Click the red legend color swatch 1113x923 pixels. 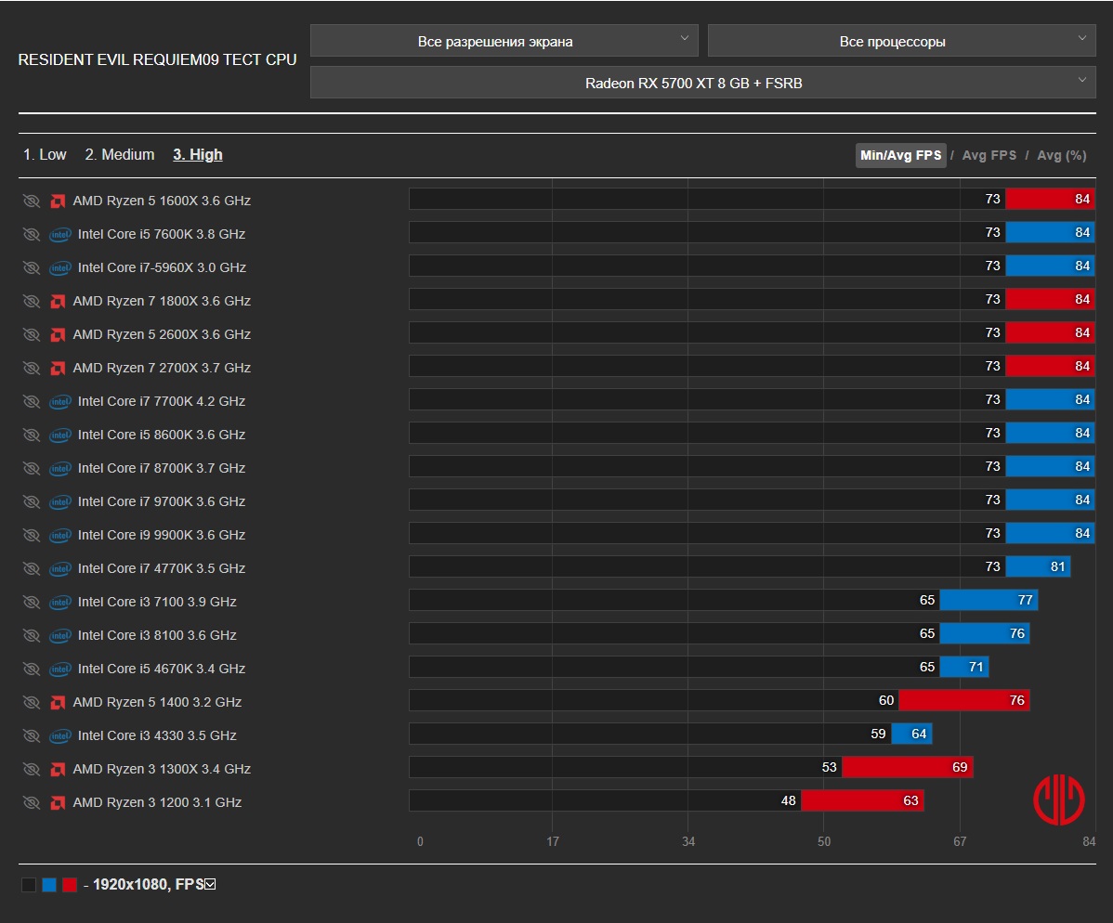(x=70, y=885)
